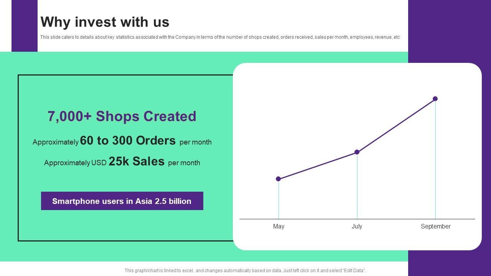The image size is (491, 276).
Task: Select the July data point on chart
Action: [357, 152]
